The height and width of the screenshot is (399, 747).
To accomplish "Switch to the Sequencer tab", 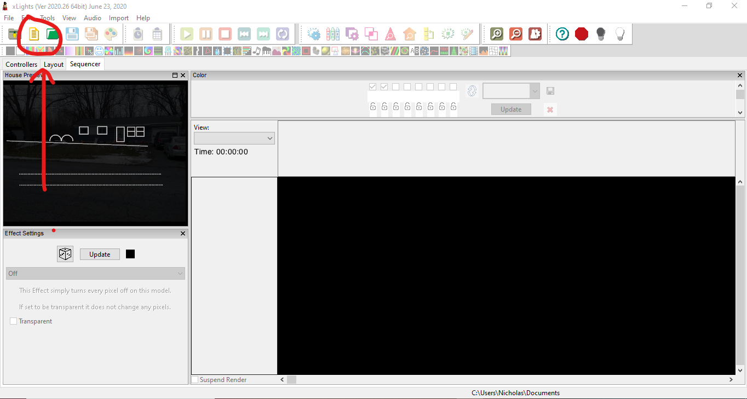I will tap(85, 64).
